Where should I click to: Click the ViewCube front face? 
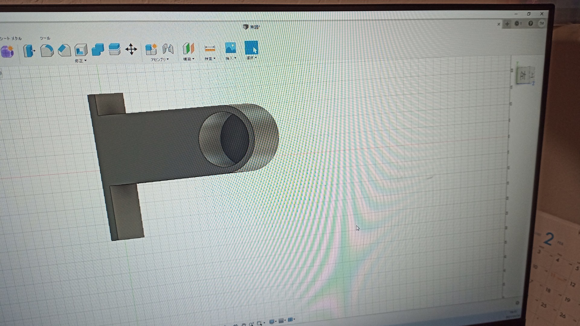524,75
